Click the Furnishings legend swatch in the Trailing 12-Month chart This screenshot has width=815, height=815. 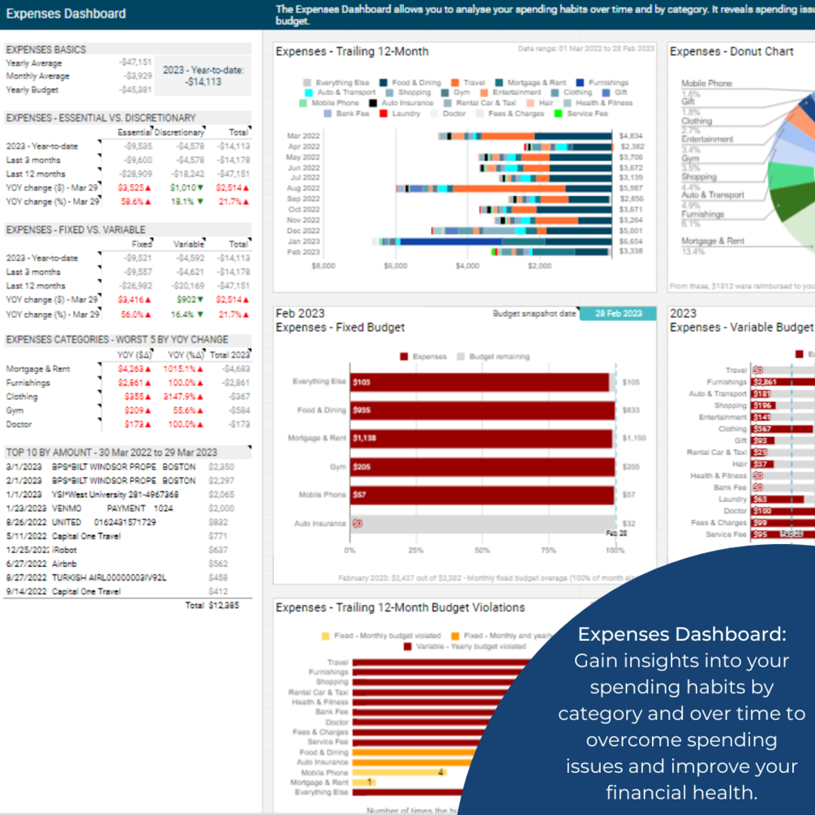(x=580, y=83)
